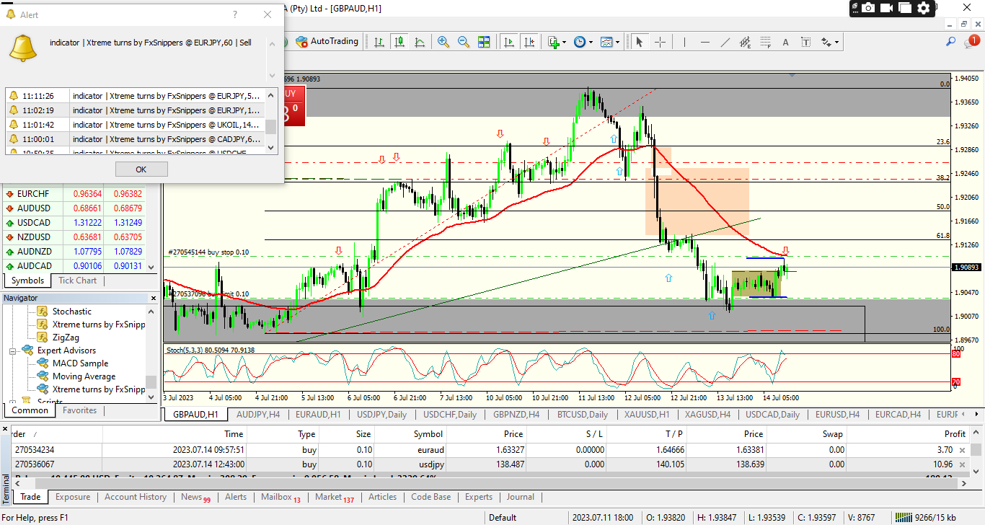Collapse the Expert Advisors tree node
Viewport: 985px width, 525px height.
pyautogui.click(x=13, y=350)
